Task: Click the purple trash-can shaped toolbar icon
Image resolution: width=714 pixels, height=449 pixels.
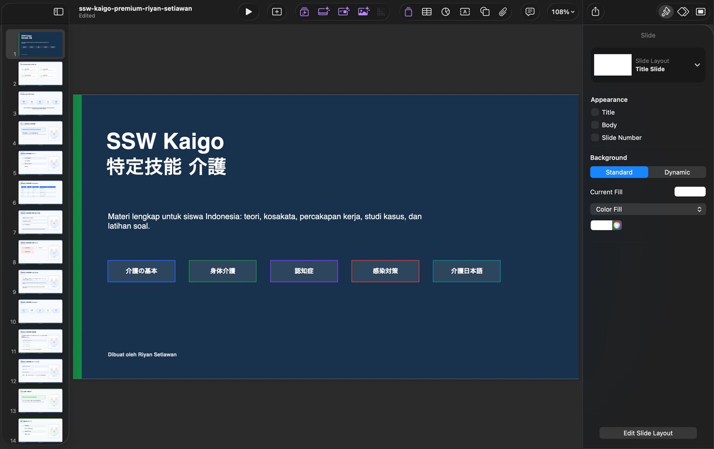Action: coord(409,12)
